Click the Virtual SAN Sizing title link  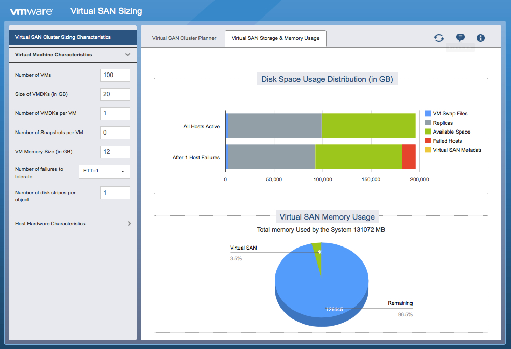[x=106, y=10]
